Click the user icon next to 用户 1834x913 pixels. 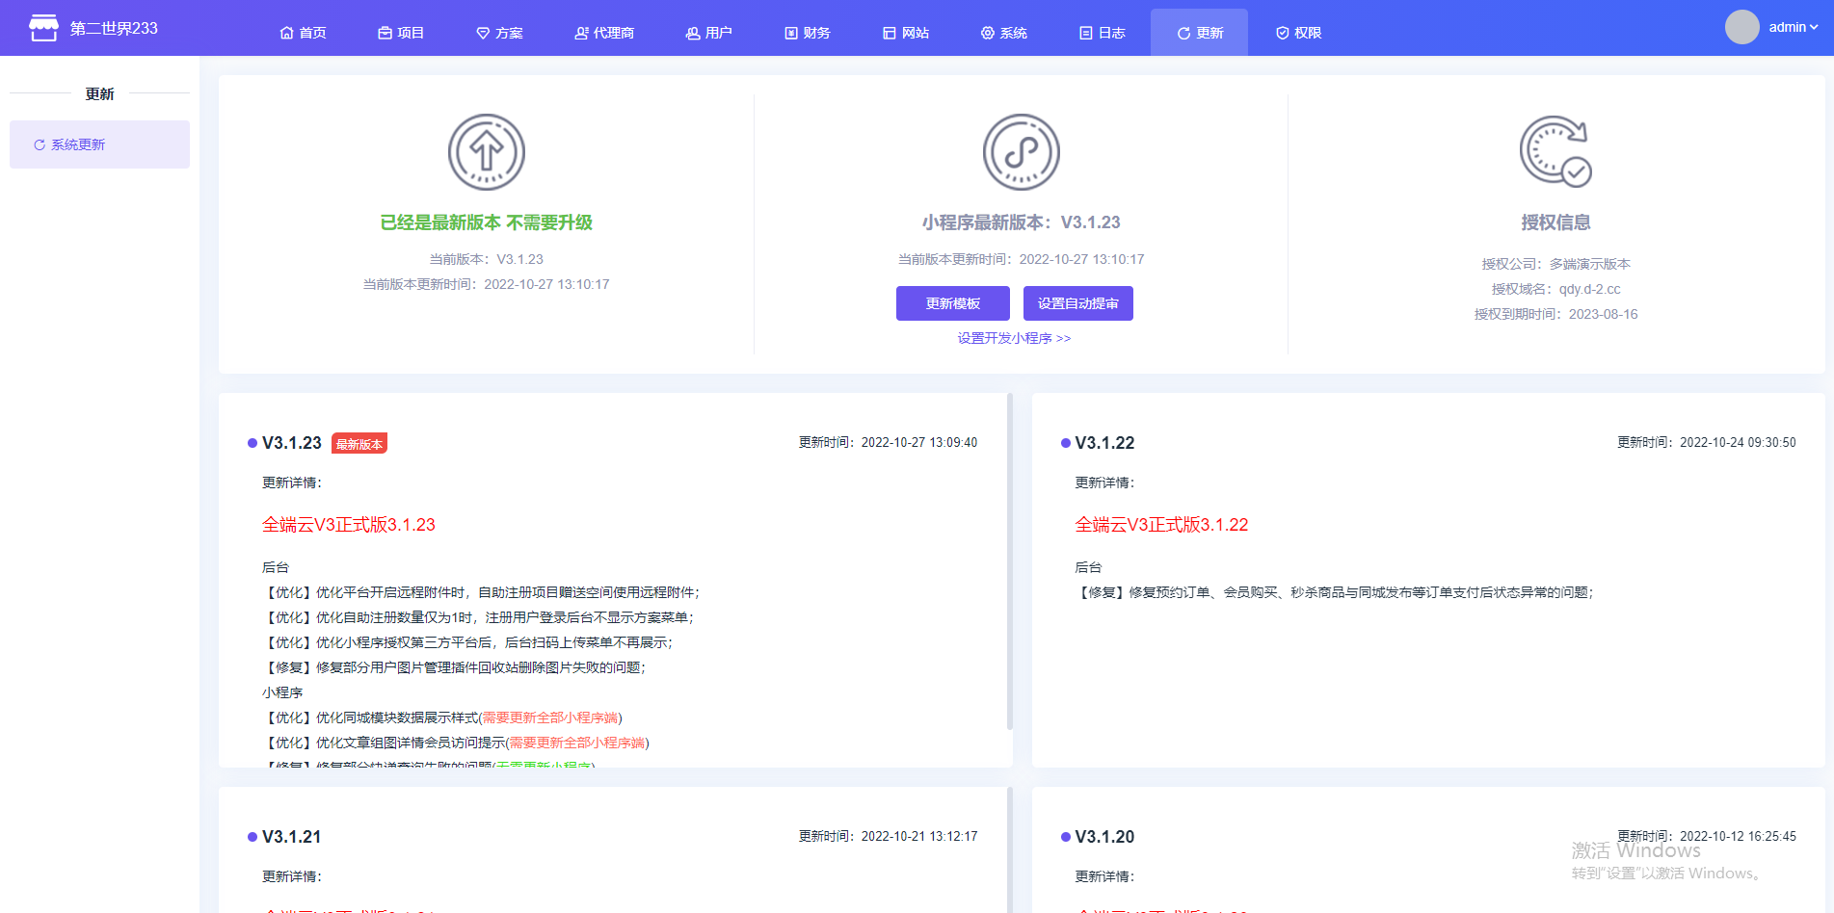click(692, 33)
